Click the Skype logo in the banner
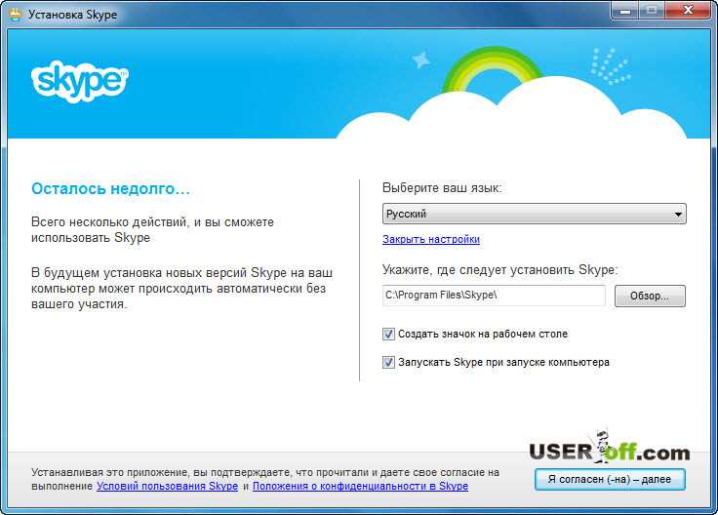 tap(80, 82)
